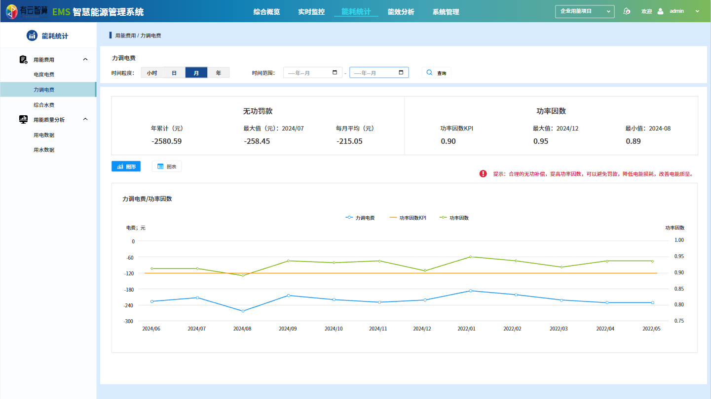Screen dimensions: 711x399
Task: Switch to 实时监控 top navigation tab
Action: coord(311,12)
